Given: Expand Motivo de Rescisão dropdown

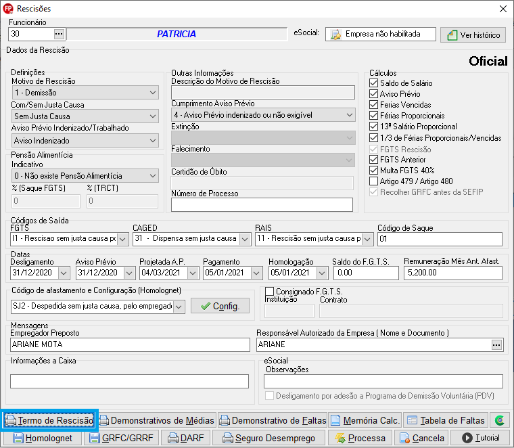Looking at the screenshot, I should click(153, 93).
